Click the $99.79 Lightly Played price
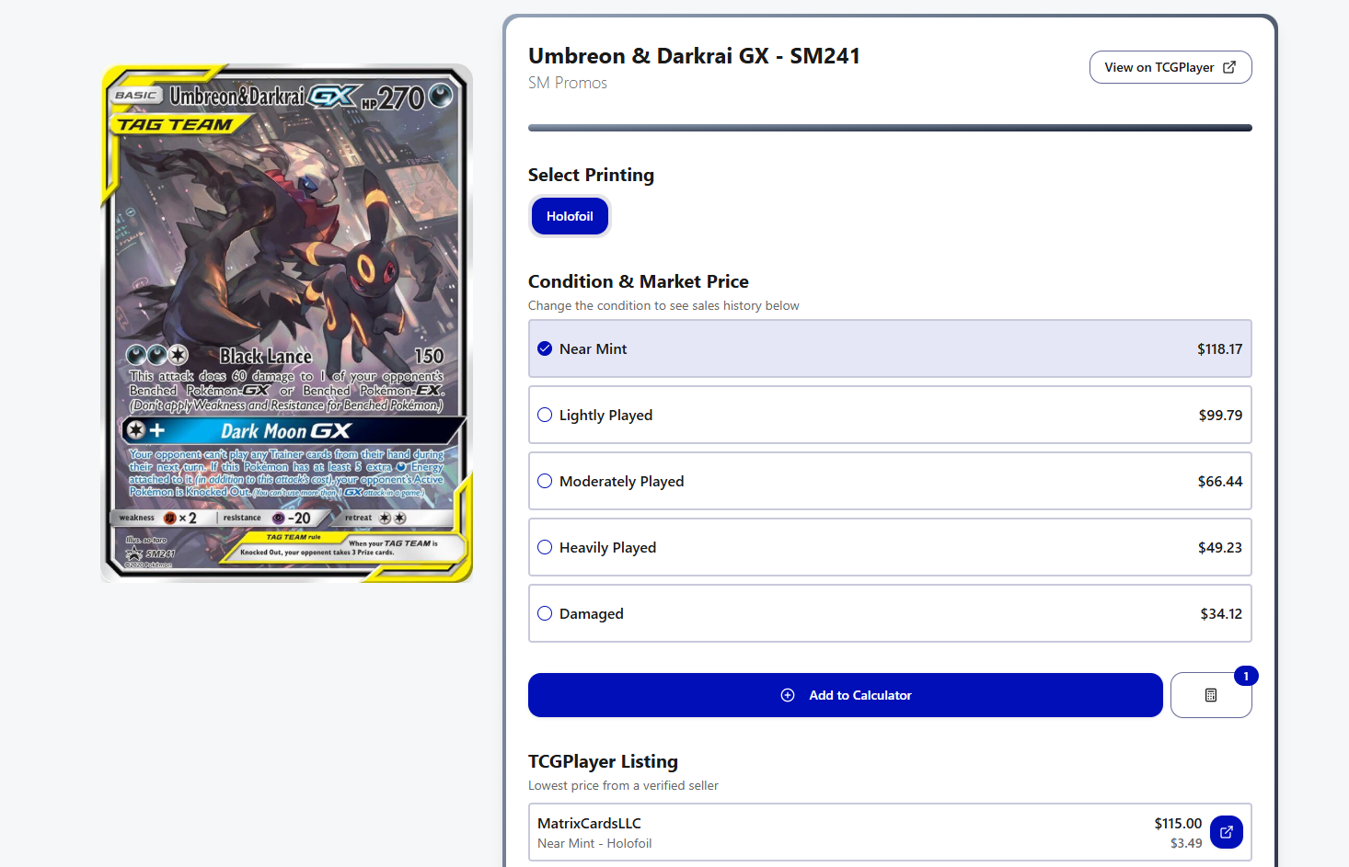 [1220, 415]
